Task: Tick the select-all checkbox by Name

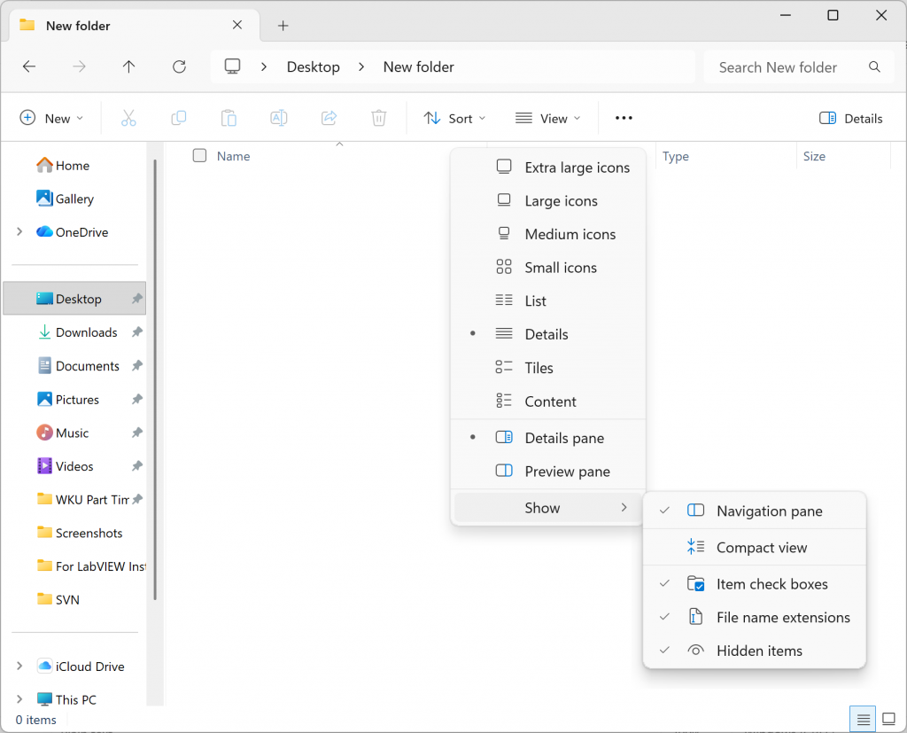Action: coord(199,156)
